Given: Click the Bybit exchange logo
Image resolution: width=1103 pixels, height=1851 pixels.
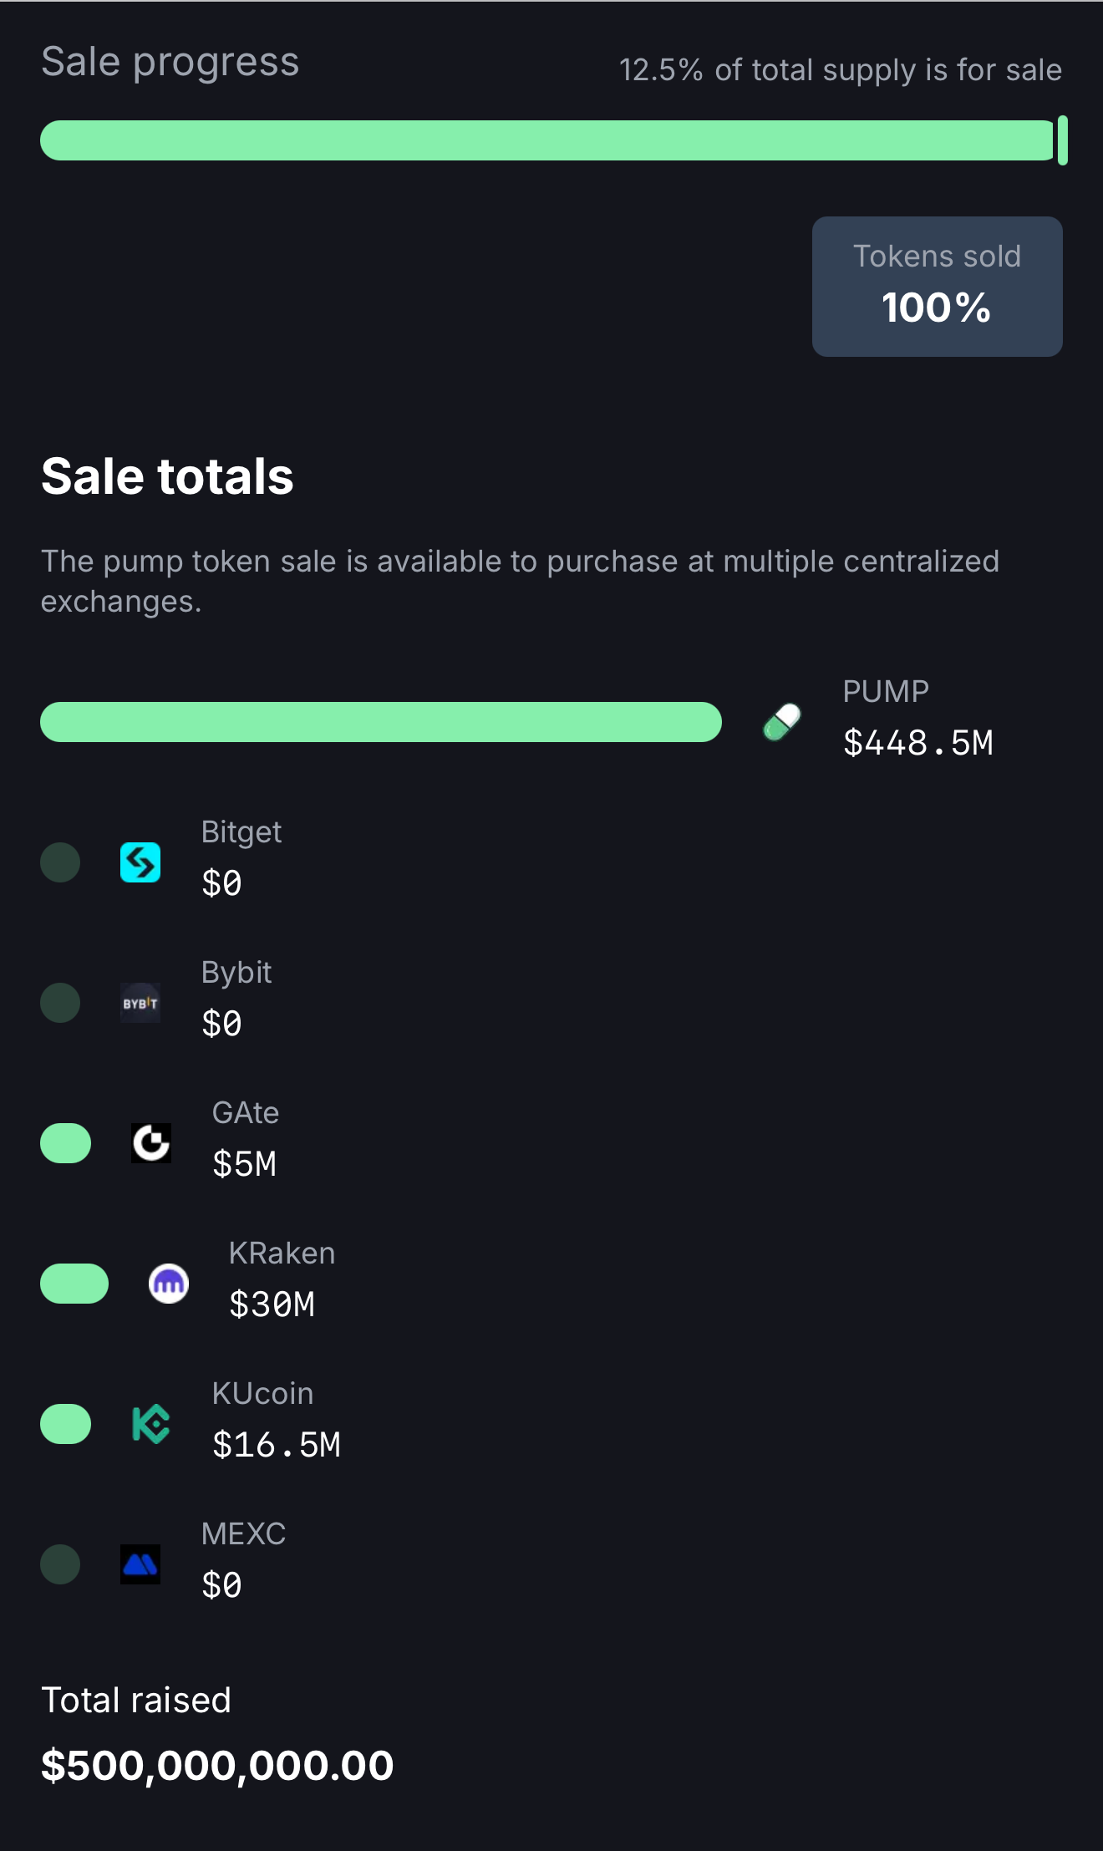Looking at the screenshot, I should [x=140, y=1004].
